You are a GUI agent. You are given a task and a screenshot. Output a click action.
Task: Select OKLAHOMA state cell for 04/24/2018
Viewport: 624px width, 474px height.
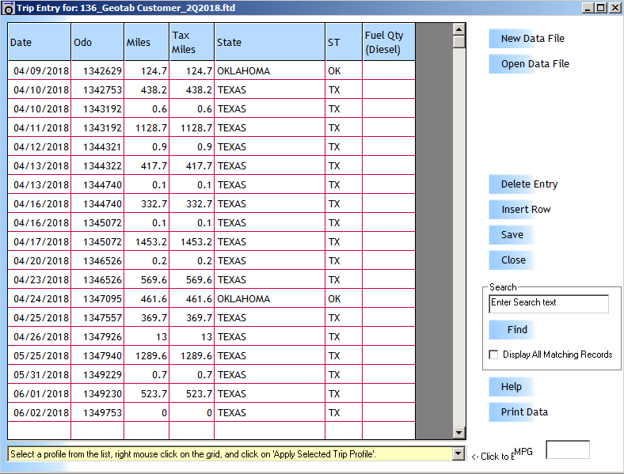[x=270, y=298]
